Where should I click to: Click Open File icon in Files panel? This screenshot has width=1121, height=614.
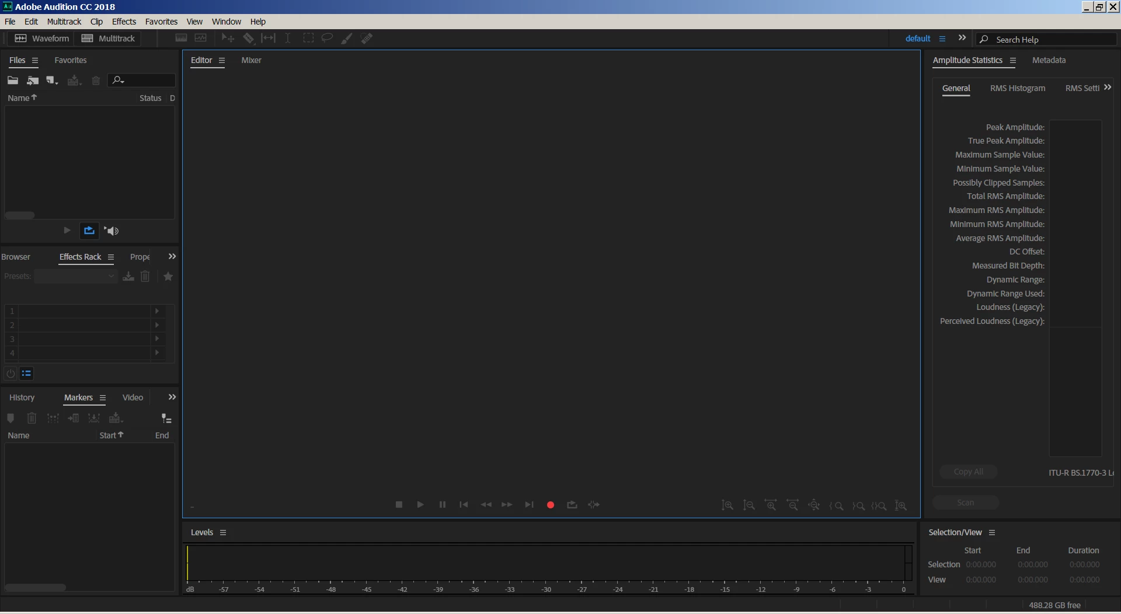point(13,81)
